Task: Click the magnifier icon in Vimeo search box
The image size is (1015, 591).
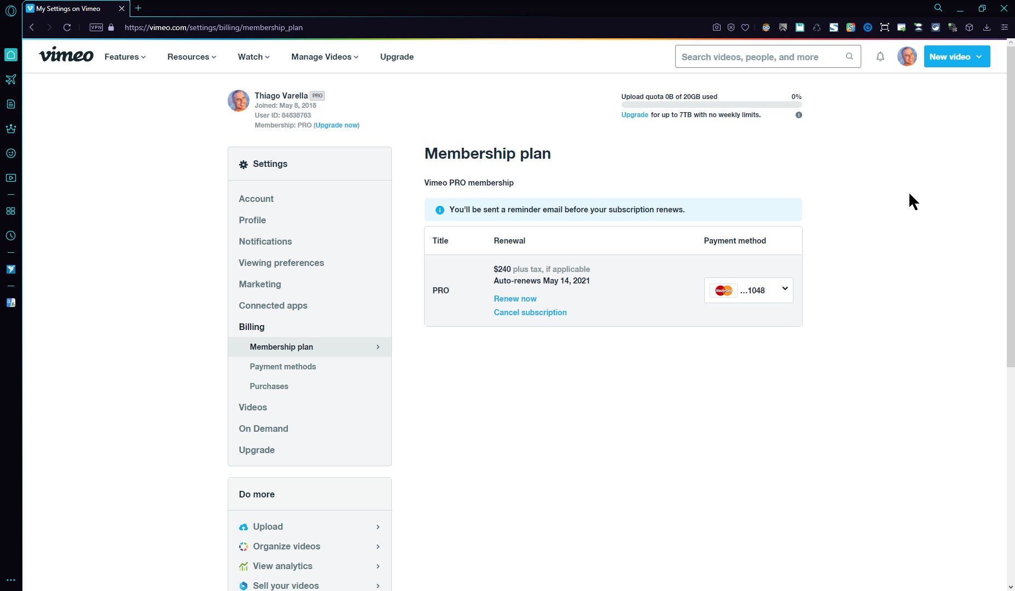Action: (x=850, y=56)
